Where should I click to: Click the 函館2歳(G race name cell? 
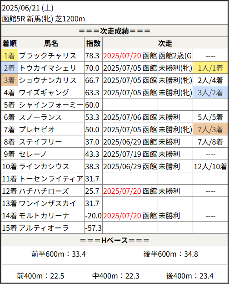(x=175, y=56)
